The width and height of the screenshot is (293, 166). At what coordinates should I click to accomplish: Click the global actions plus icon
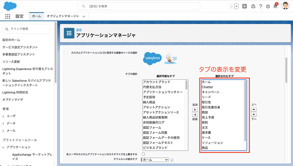[x=244, y=6]
